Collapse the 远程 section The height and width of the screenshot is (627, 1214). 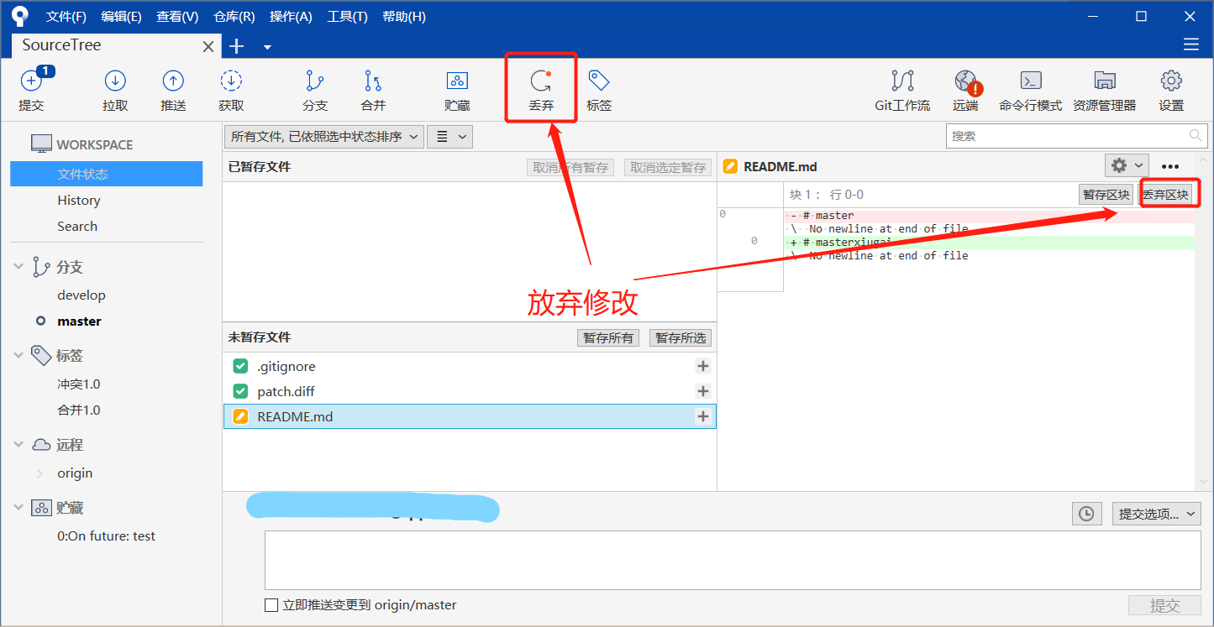click(18, 445)
